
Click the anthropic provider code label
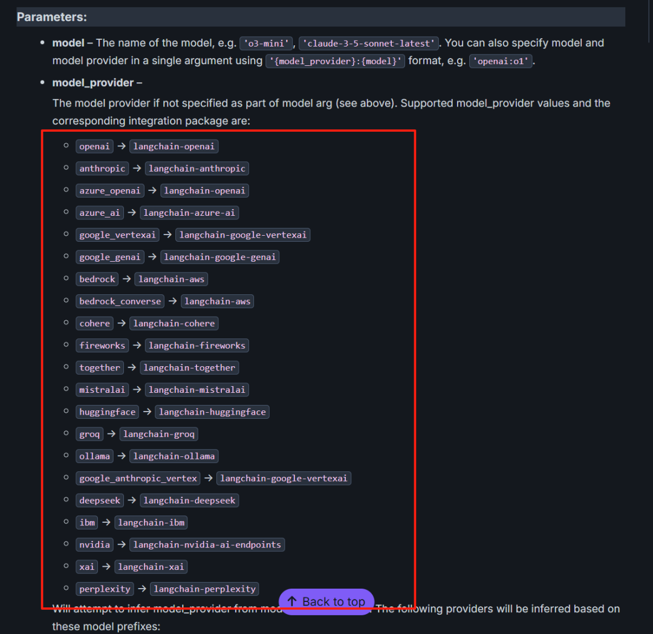click(102, 169)
